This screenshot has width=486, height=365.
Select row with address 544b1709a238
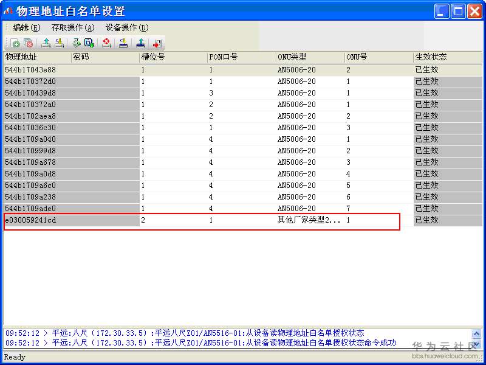(x=243, y=196)
